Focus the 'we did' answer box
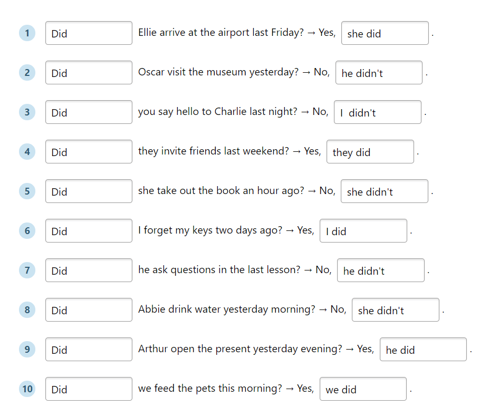Image resolution: width=489 pixels, height=416 pixels. [363, 389]
